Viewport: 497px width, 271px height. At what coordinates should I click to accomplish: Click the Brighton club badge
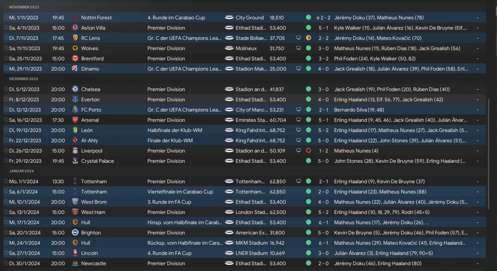(x=75, y=233)
